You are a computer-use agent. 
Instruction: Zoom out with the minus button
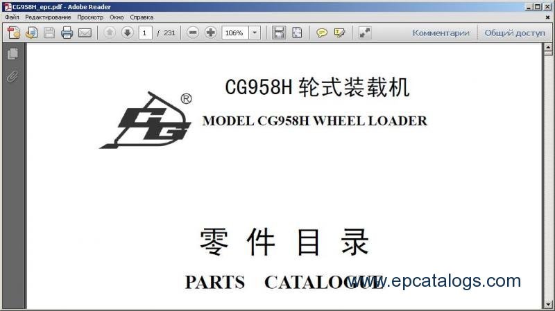[193, 33]
